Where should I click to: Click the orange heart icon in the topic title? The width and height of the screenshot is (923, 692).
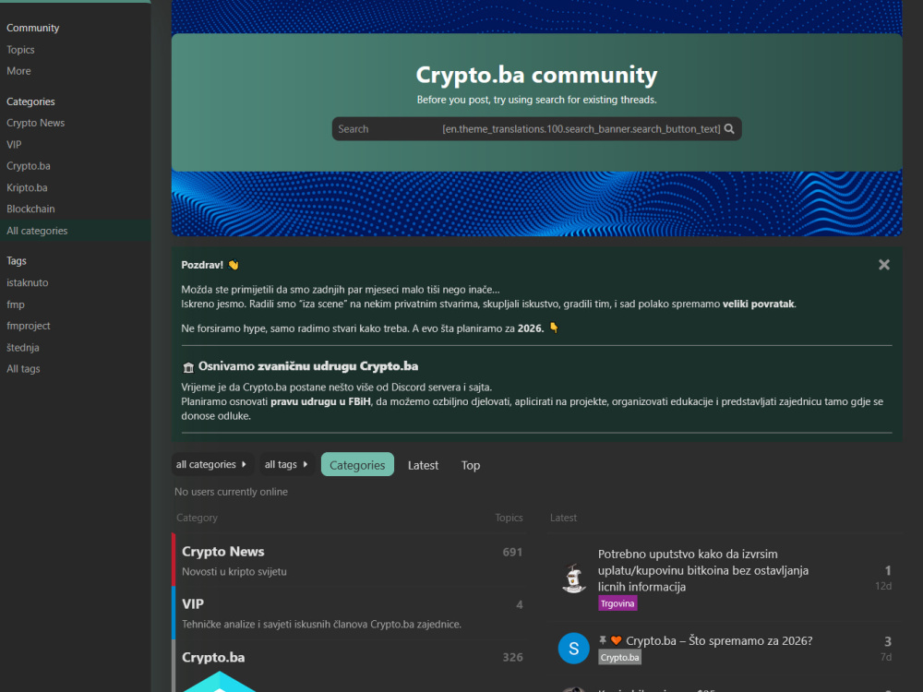click(x=617, y=640)
